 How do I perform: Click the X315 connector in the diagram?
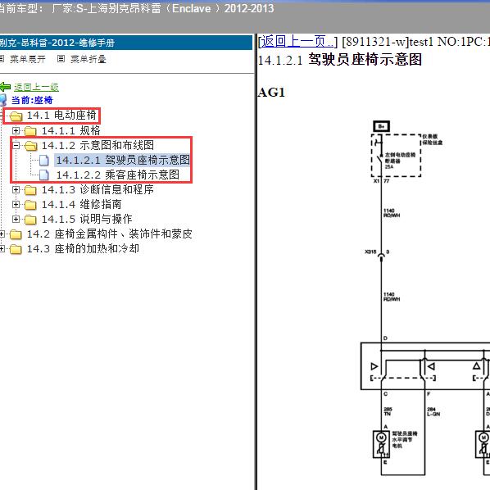pyautogui.click(x=381, y=256)
